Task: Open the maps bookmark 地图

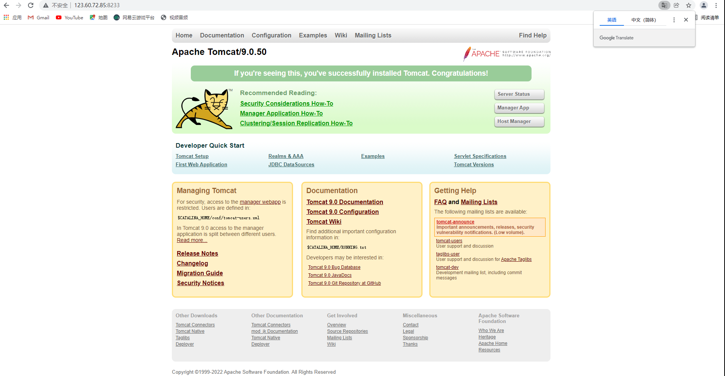Action: (x=99, y=17)
